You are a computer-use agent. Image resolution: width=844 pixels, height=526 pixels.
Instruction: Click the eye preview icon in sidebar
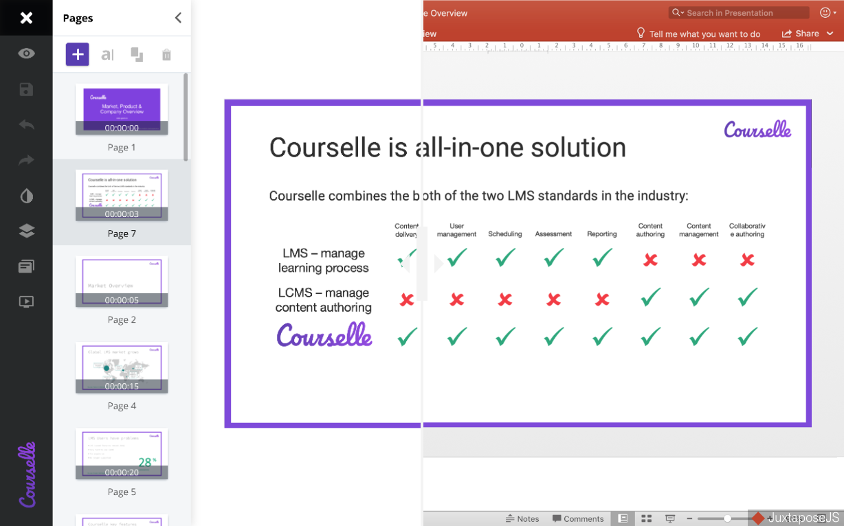click(x=26, y=54)
